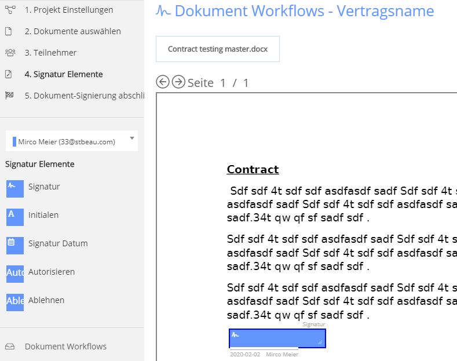The height and width of the screenshot is (361, 457).
Task: Expand participant list via dropdown arrow
Action: [132, 138]
